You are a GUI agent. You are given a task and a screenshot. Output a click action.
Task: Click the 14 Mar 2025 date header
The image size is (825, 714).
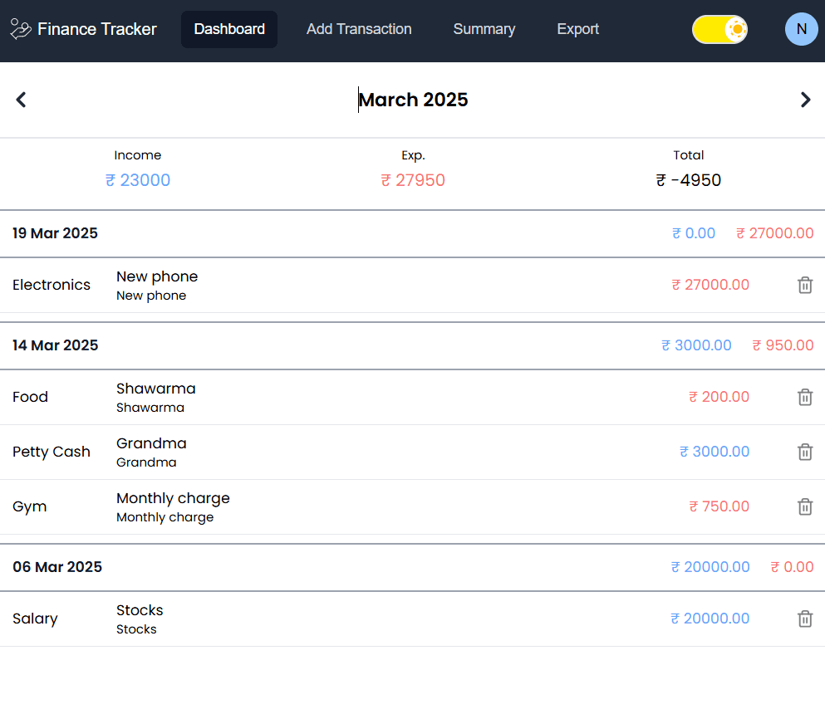55,345
